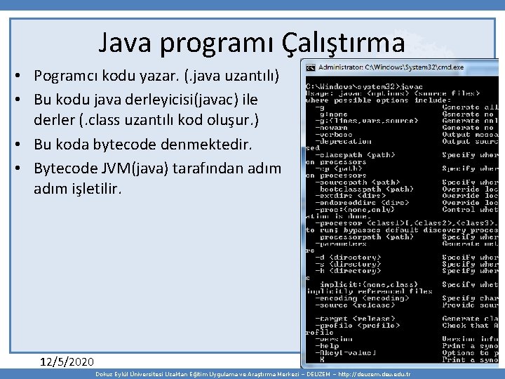Click the slide title Java programı Çalıştırma
Viewport: 505px width, 379px height.
pyautogui.click(x=252, y=42)
